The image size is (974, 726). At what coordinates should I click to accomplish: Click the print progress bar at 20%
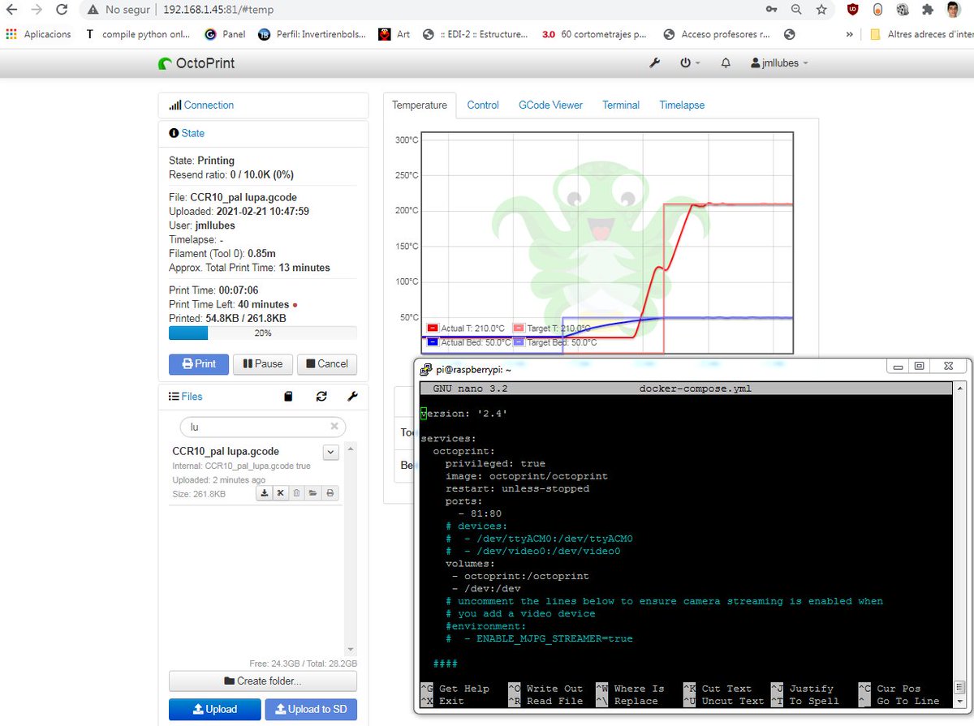[263, 333]
